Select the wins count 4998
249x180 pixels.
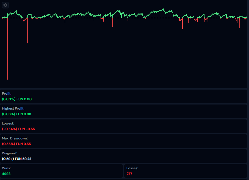[7, 174]
